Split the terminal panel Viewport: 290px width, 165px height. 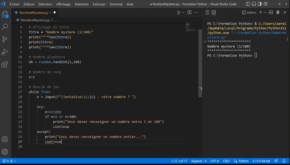[271, 12]
